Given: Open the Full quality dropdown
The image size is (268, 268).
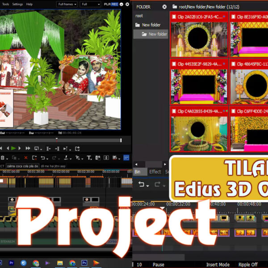Looking at the screenshot, I should tap(90, 4).
